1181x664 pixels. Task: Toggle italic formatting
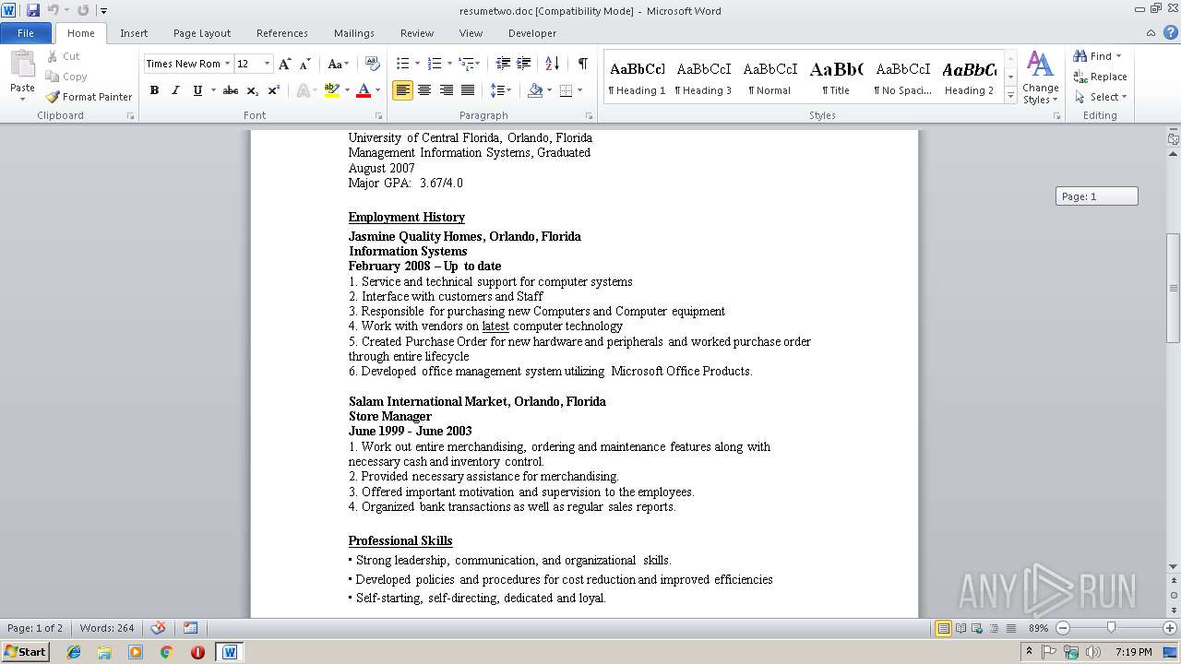pos(175,90)
